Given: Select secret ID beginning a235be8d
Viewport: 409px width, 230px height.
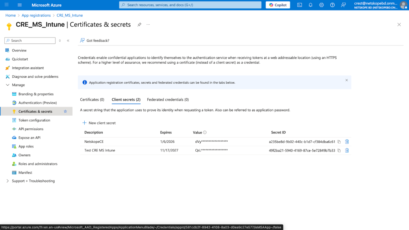Looking at the screenshot, I should [x=302, y=142].
